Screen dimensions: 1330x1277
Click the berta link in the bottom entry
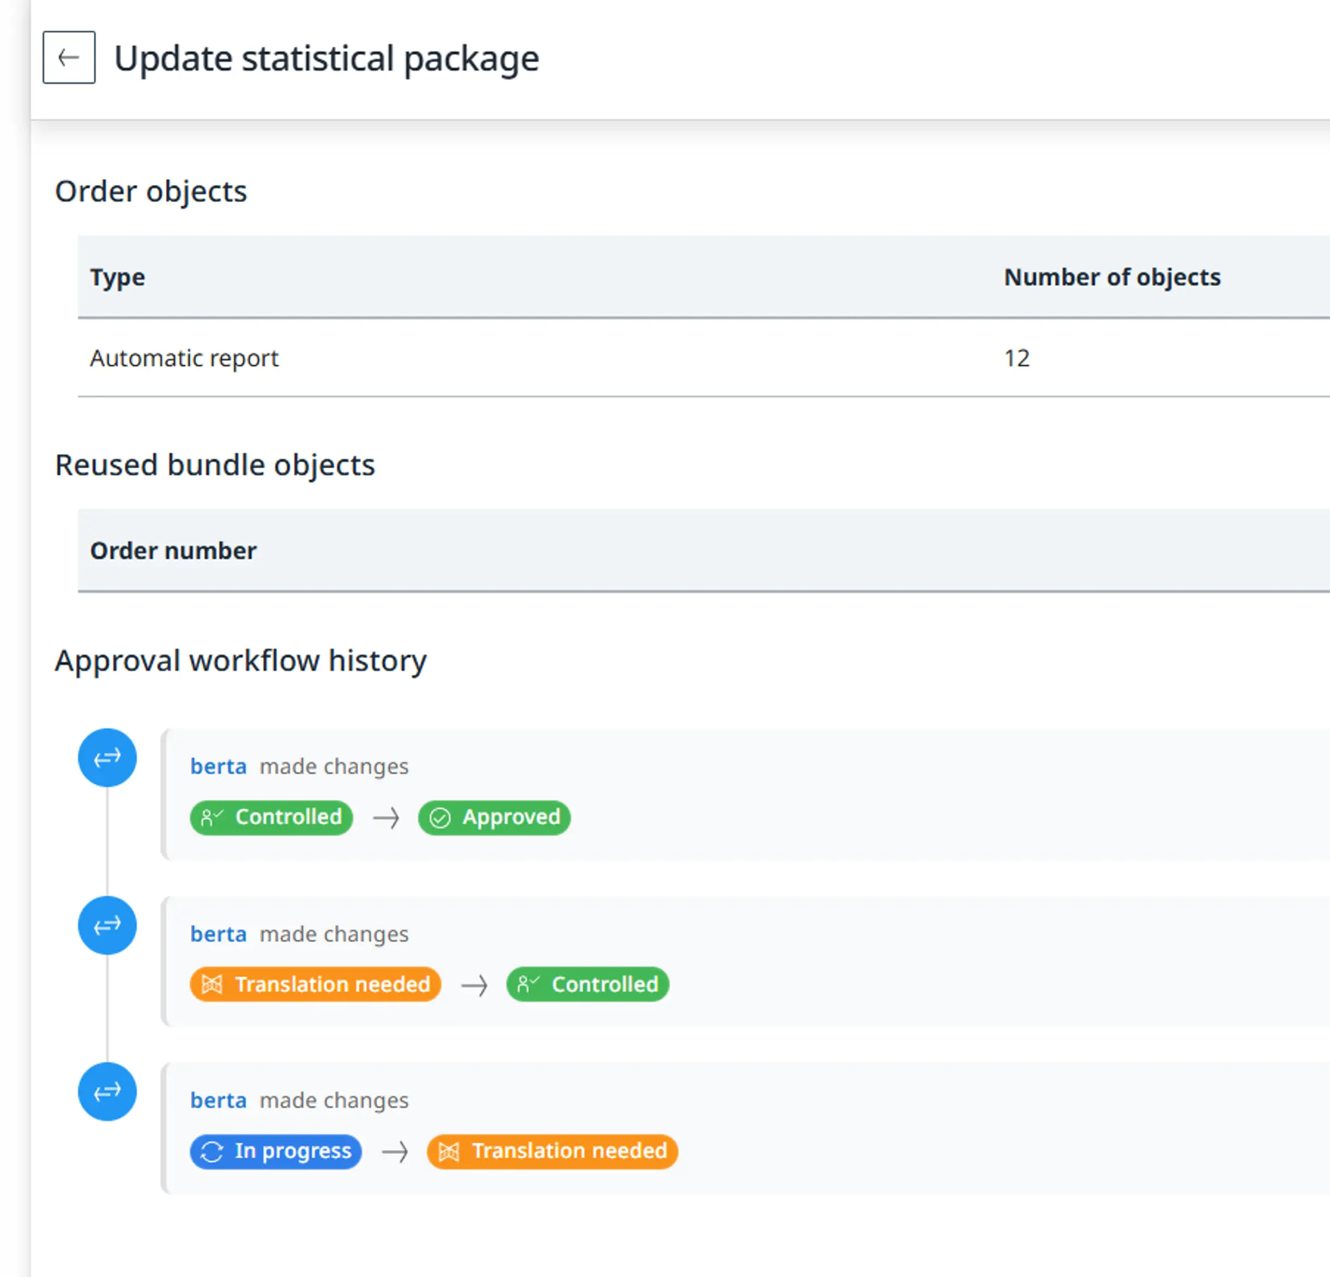(x=218, y=1100)
